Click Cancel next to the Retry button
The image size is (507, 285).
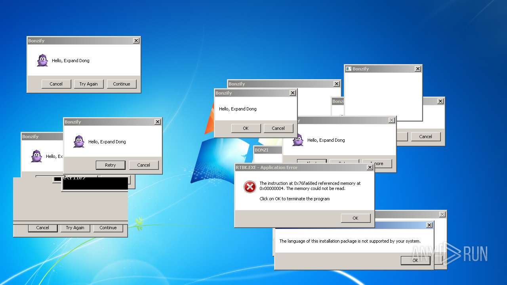click(143, 165)
